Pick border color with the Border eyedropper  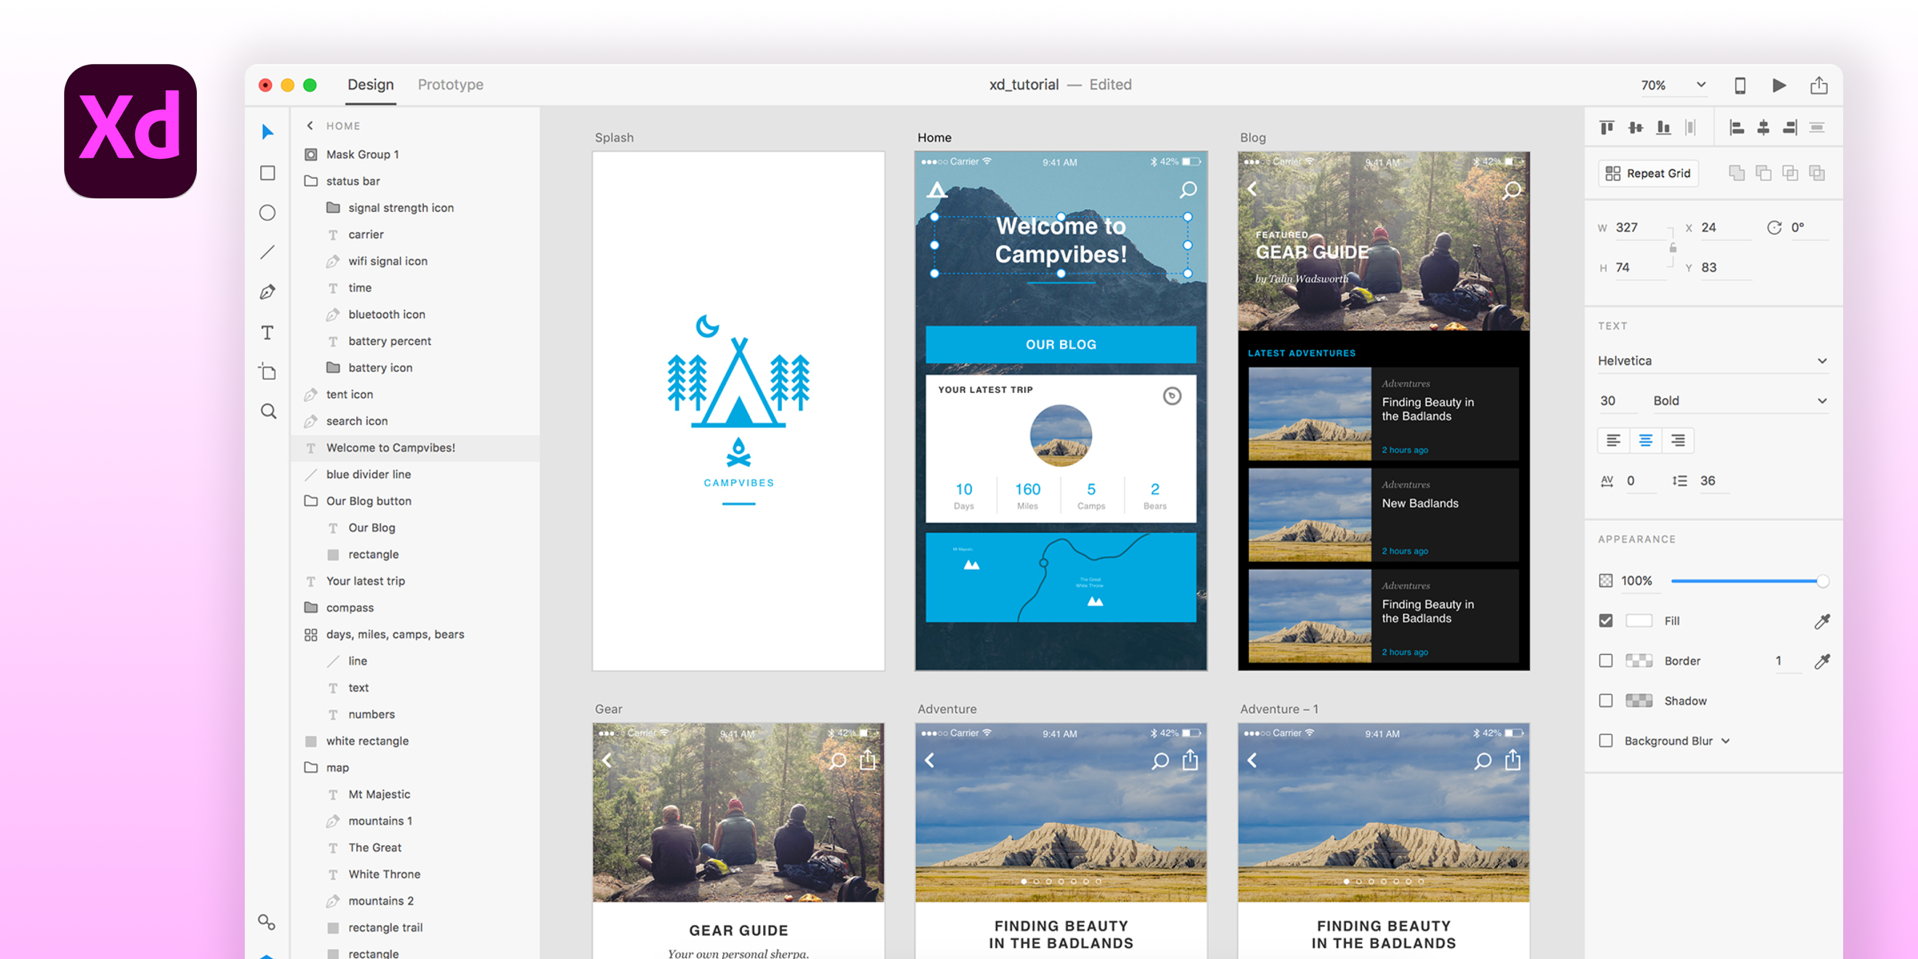1822,661
